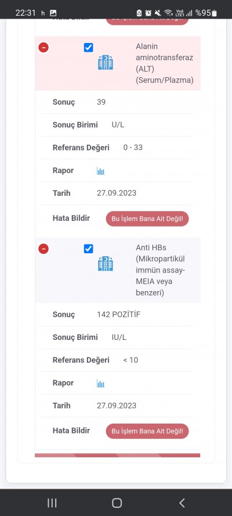Open the Anti HBs report chart icon
Image resolution: width=232 pixels, height=516 pixels.
tap(100, 384)
